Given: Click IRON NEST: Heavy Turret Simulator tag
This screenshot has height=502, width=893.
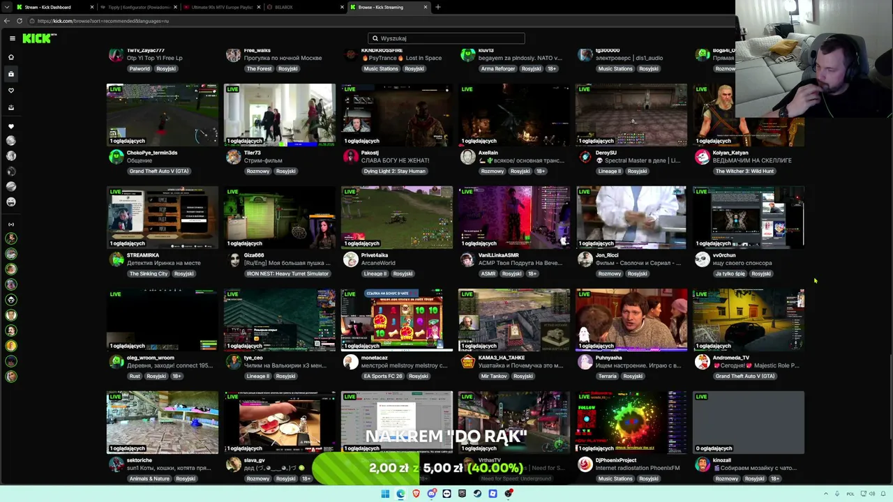Looking at the screenshot, I should tap(287, 274).
